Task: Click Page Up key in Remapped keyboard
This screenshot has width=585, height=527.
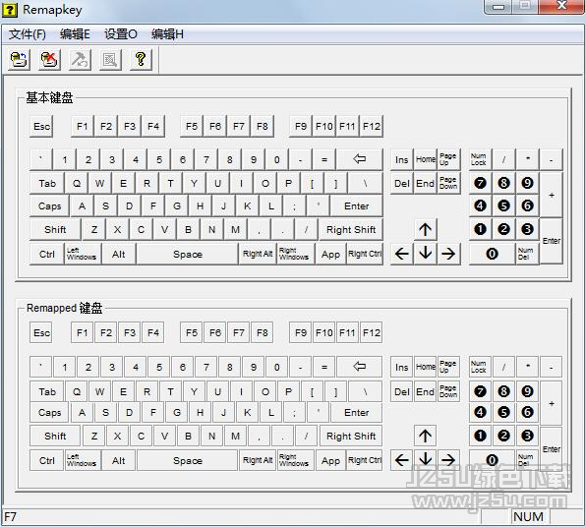Action: tap(448, 367)
